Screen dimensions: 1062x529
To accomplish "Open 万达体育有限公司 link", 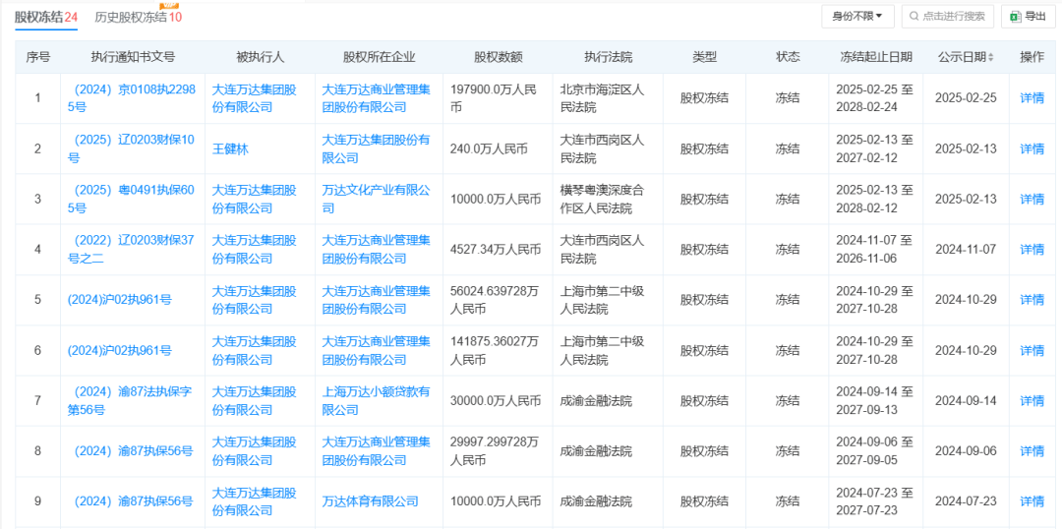I will pyautogui.click(x=370, y=501).
